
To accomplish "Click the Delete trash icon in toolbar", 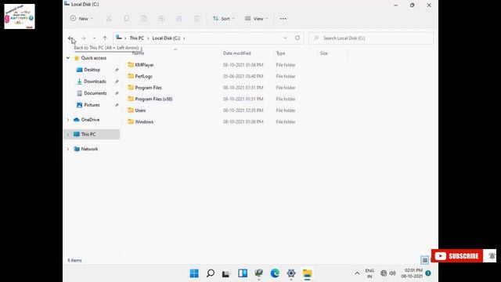I will coord(196,19).
